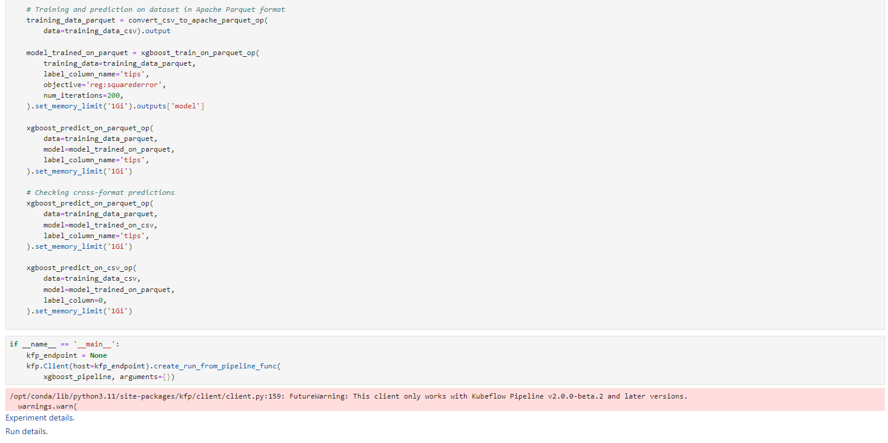Click the FutureWarning message in the output

tap(349, 396)
